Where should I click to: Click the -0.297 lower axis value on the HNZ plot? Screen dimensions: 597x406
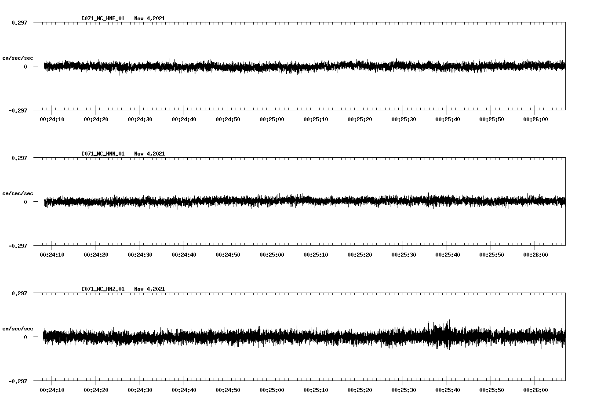click(x=18, y=381)
